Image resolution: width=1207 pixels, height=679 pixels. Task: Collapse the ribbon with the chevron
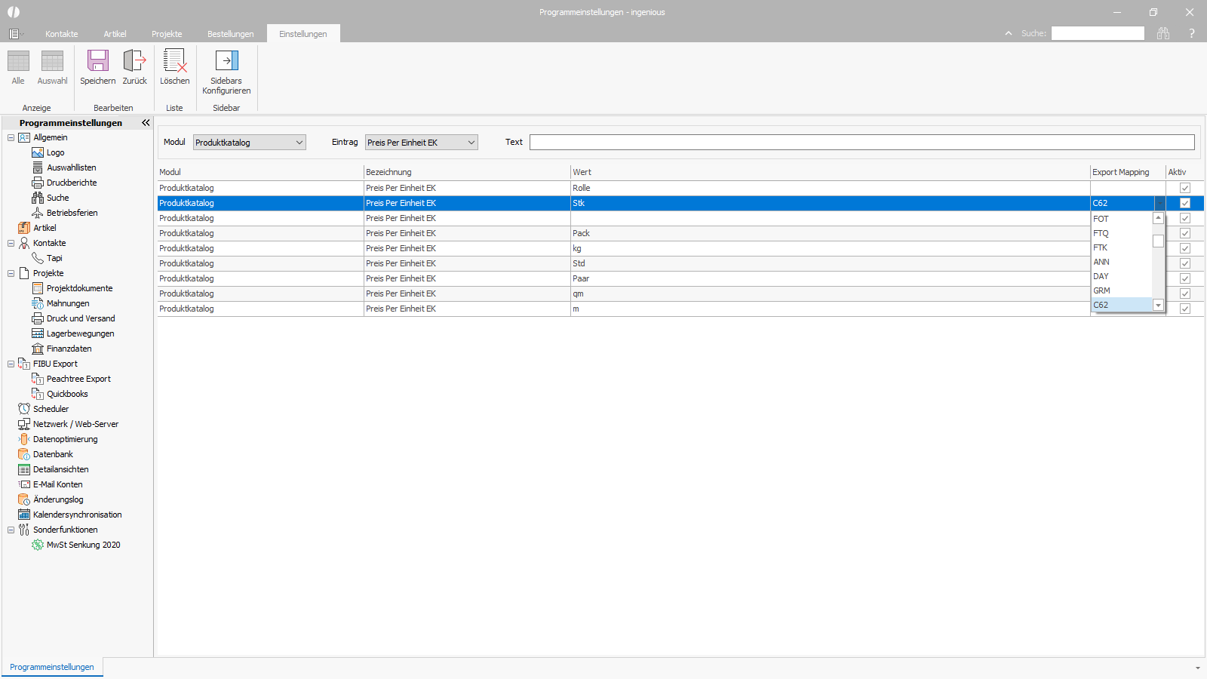point(1009,33)
